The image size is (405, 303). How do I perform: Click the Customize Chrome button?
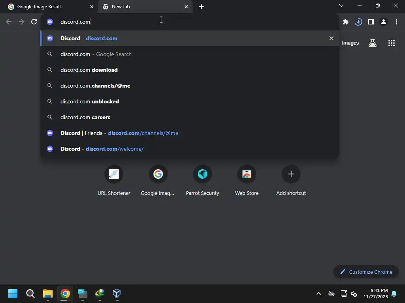click(x=366, y=272)
